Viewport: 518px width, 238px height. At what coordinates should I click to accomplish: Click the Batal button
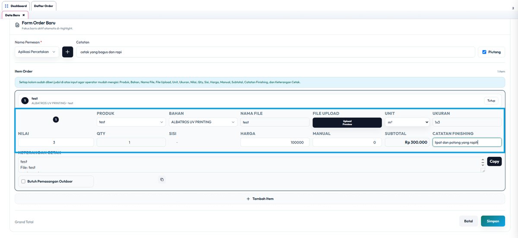pos(468,221)
